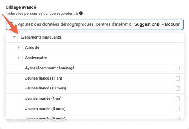Screen dimensions: 189x129
Task: Open the Parcourir browse menu
Action: [171, 24]
